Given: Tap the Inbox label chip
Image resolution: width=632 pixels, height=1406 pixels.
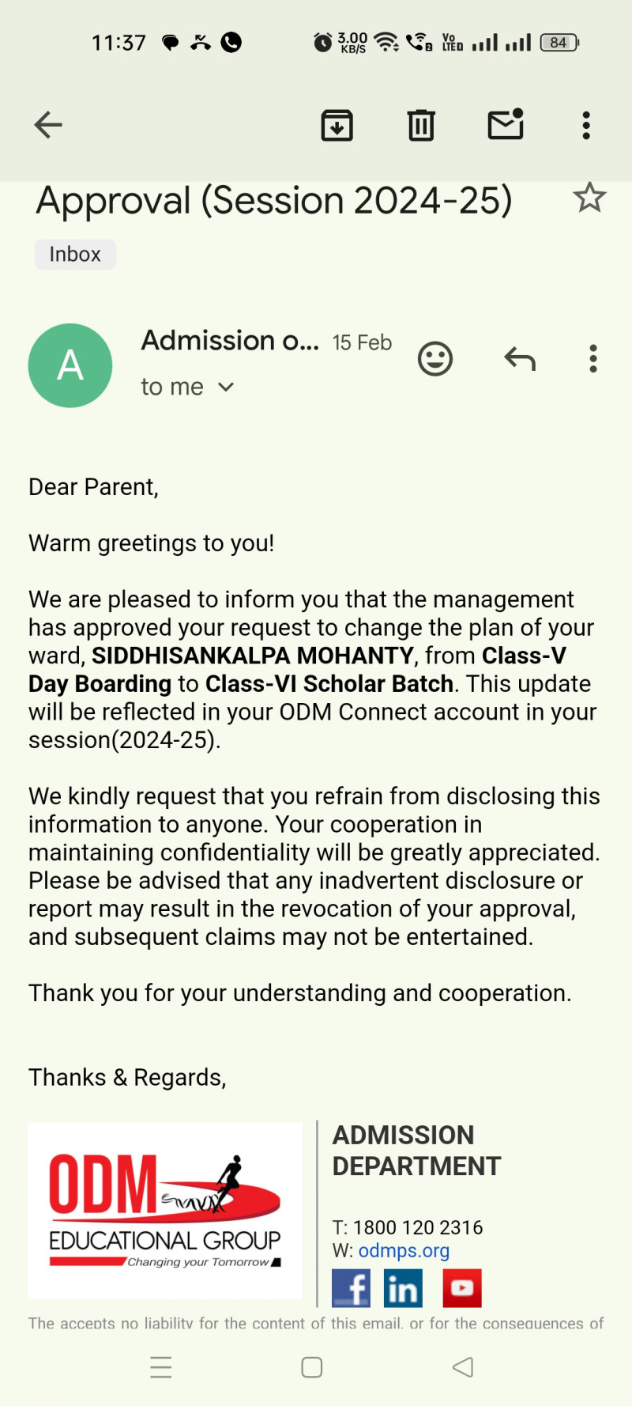Looking at the screenshot, I should point(75,255).
